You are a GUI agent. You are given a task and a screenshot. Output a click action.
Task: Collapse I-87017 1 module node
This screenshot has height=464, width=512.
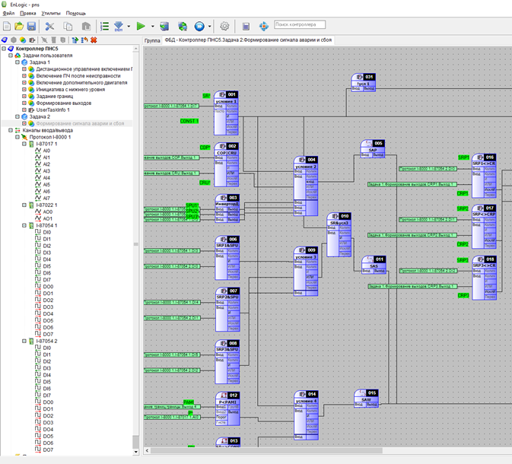(x=24, y=144)
